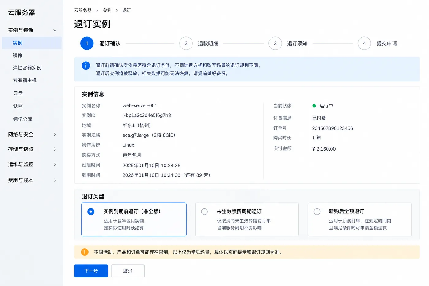This screenshot has height=286, width=429.
Task: Click the expiry time 2026年01月10日 10:24:36
Action: (x=151, y=175)
